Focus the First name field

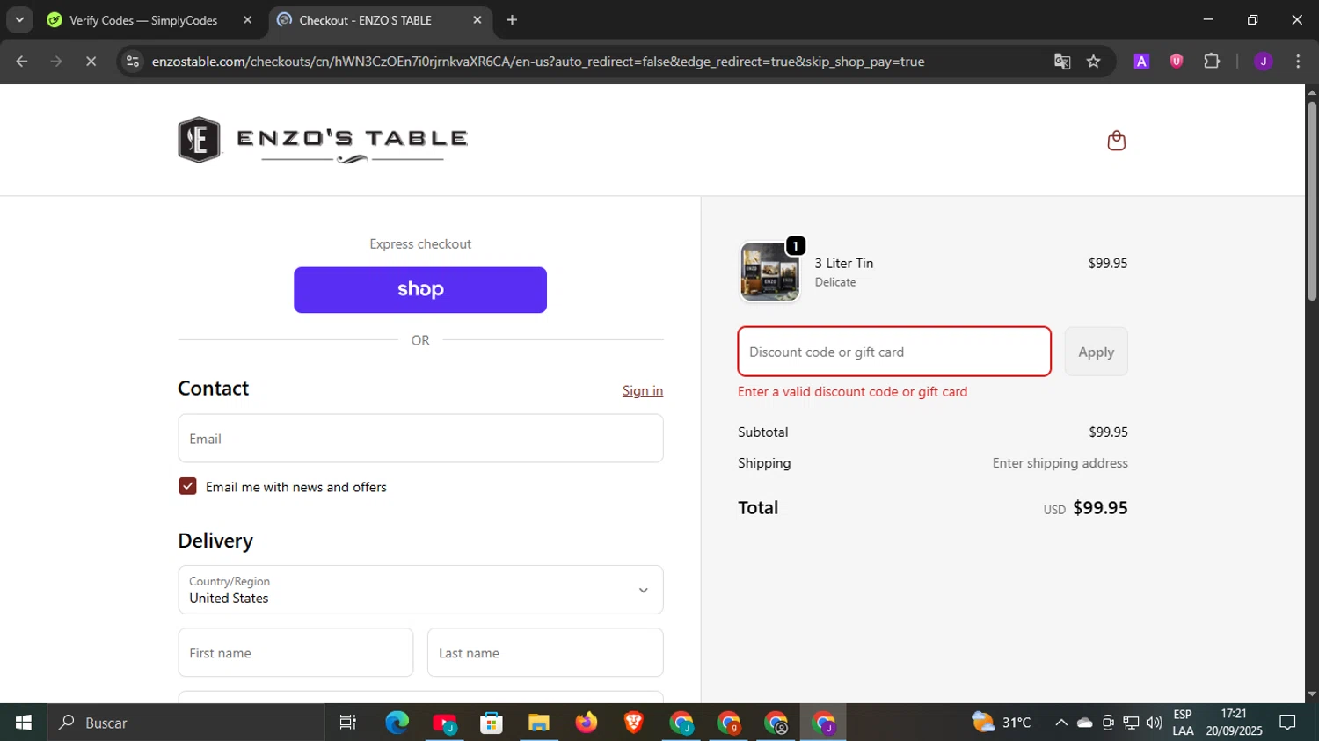click(x=295, y=652)
